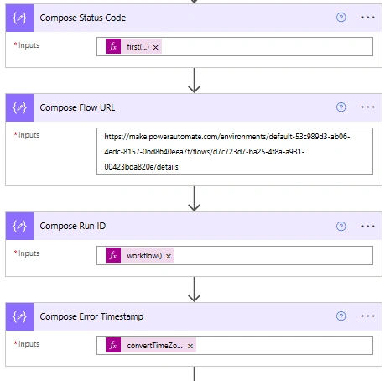Click the Compose Flow URL action icon
The image size is (390, 381).
[x=19, y=107]
